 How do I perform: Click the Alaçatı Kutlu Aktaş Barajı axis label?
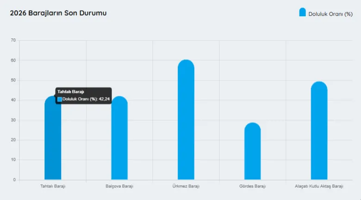click(319, 186)
